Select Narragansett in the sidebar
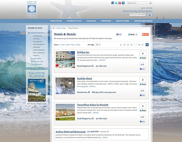 click(x=38, y=41)
